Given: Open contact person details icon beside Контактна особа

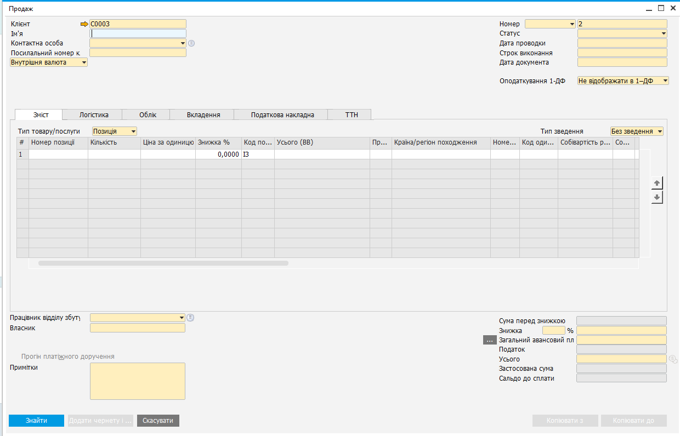Looking at the screenshot, I should click(x=191, y=43).
